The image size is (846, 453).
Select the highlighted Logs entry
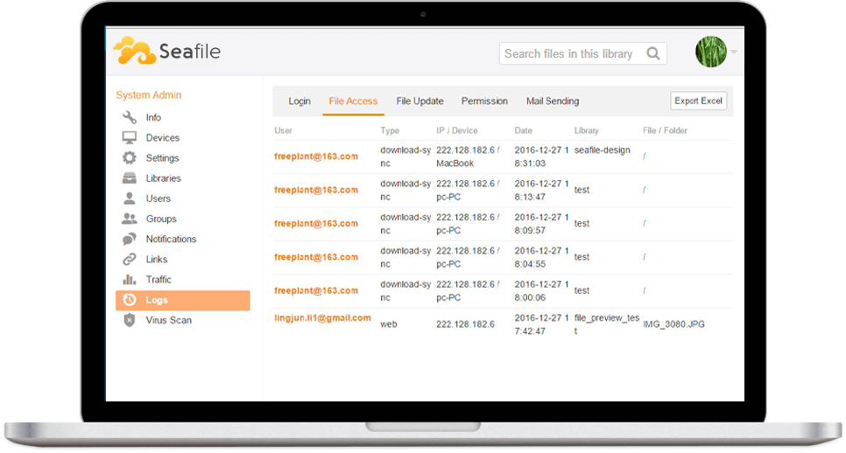click(182, 300)
